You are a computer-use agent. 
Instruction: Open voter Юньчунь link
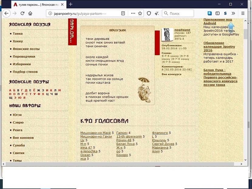pyautogui.click(x=159, y=140)
